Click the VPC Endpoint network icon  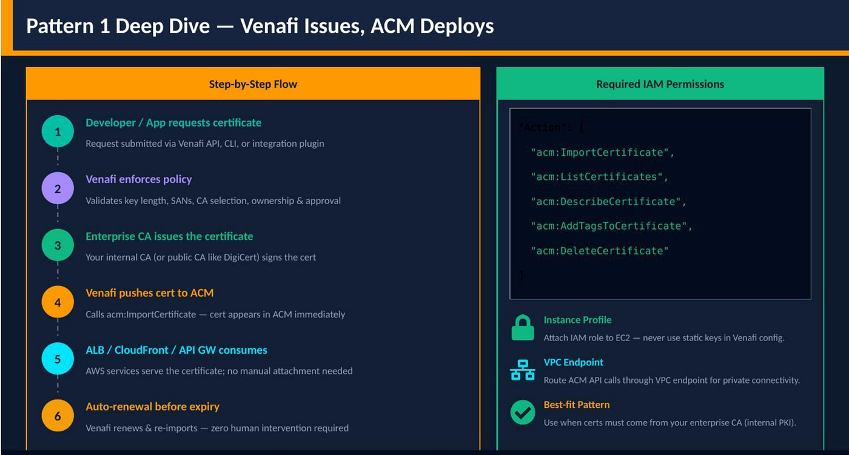pos(522,370)
